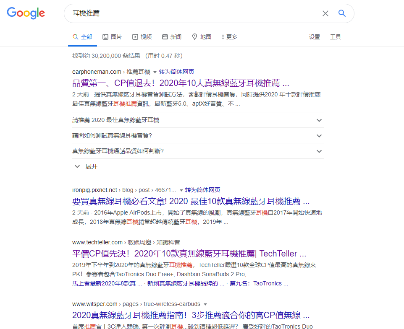Open 设置 settings menu
Screen dimensions: 404x329
click(x=315, y=37)
